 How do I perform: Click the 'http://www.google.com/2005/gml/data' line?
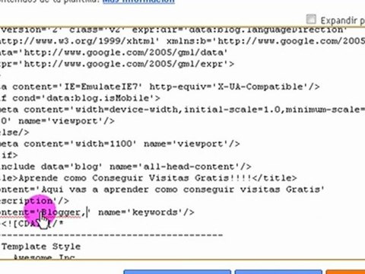[113, 53]
